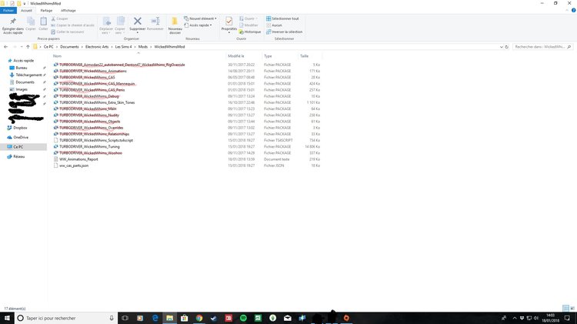577x324 pixels.
Task: Select TURBODRIVER_WickedWhims_Animations file
Action: [93, 71]
